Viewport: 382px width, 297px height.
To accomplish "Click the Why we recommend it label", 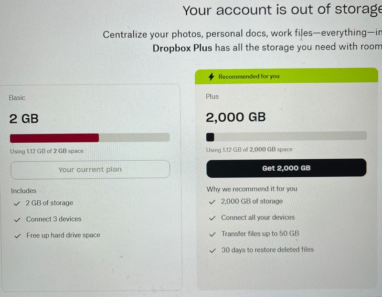I will pos(252,189).
